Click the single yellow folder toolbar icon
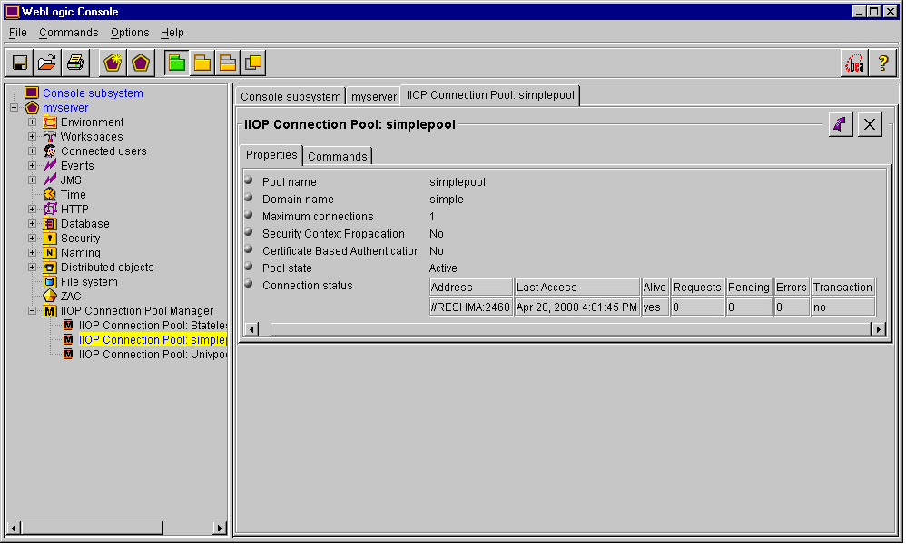Viewport: 906px width, 546px height. click(202, 63)
